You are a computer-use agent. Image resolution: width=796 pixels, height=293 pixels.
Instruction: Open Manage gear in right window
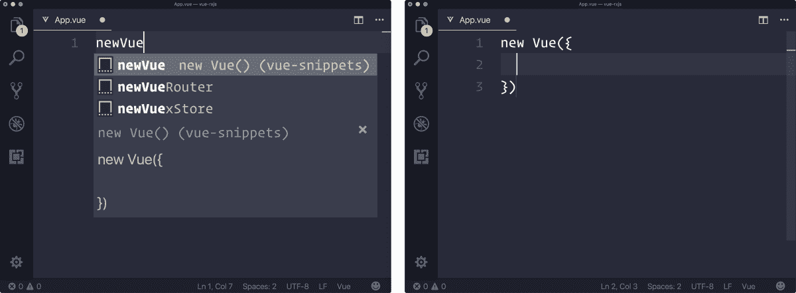421,262
